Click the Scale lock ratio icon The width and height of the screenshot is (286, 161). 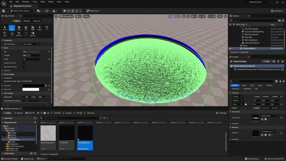246,104
